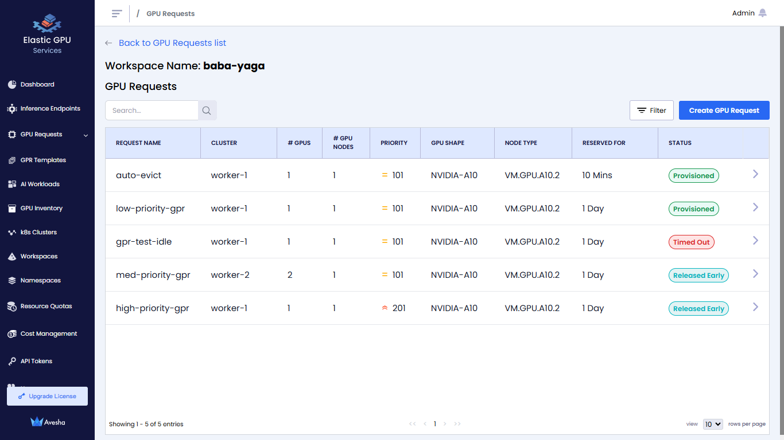Click the 10 Mins reserved value

tap(597, 175)
